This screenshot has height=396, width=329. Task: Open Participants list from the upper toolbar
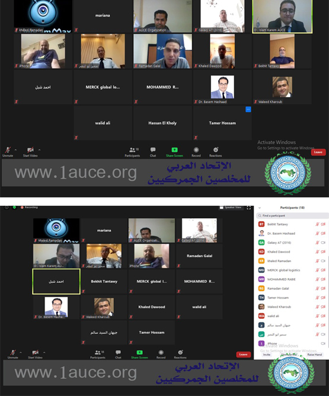(133, 152)
